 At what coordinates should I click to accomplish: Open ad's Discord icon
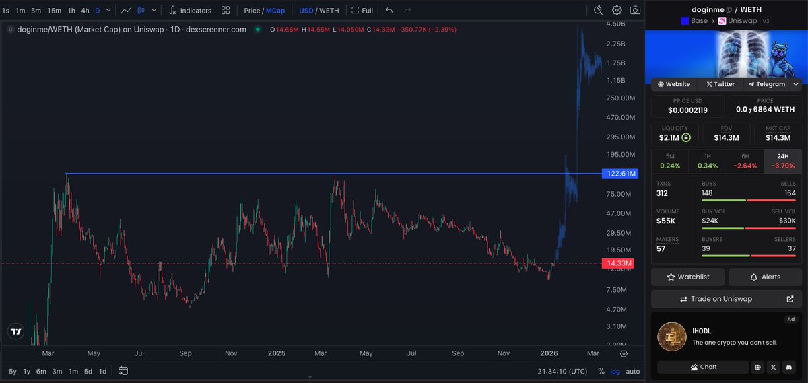coord(789,367)
